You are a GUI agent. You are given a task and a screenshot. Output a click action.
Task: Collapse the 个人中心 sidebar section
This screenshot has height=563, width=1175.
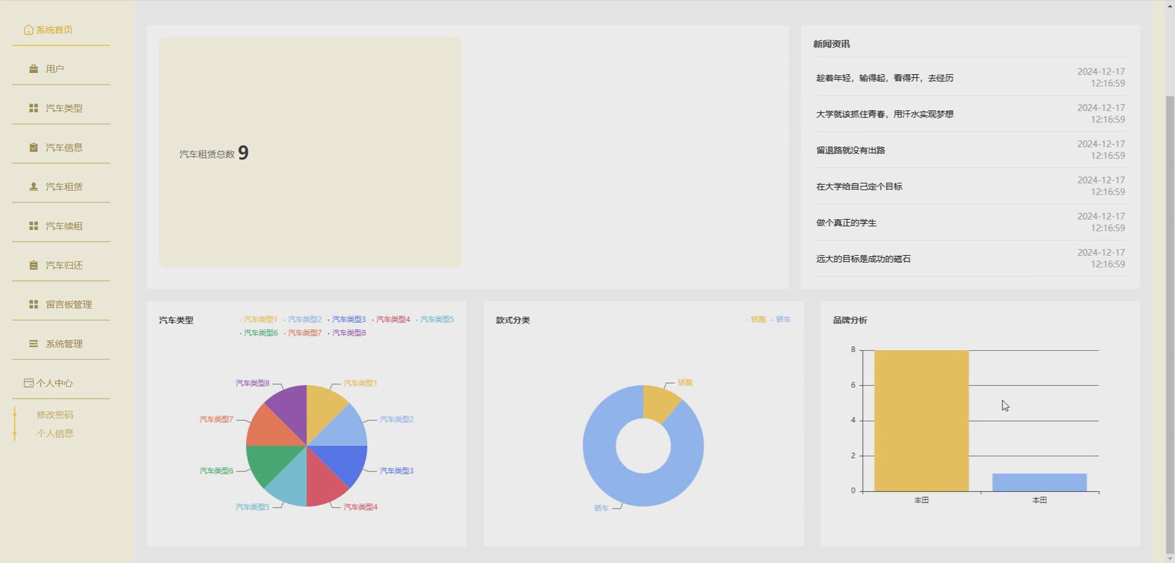pyautogui.click(x=61, y=383)
